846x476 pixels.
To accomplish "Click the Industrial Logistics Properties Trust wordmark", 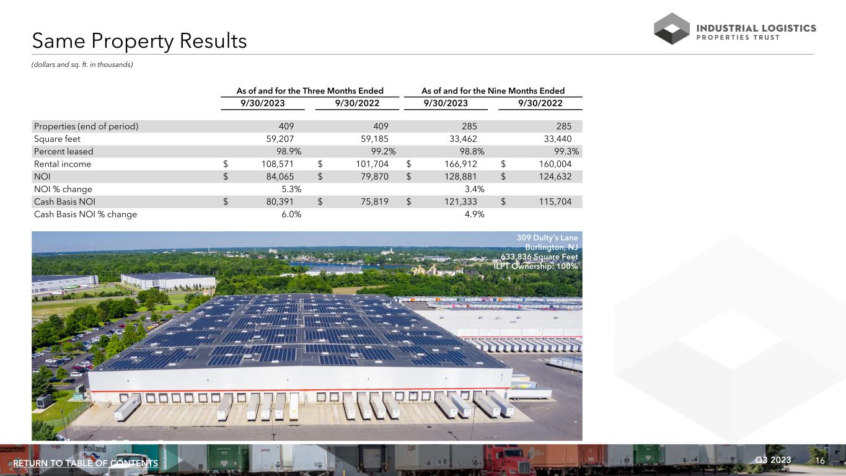I will coord(757,32).
